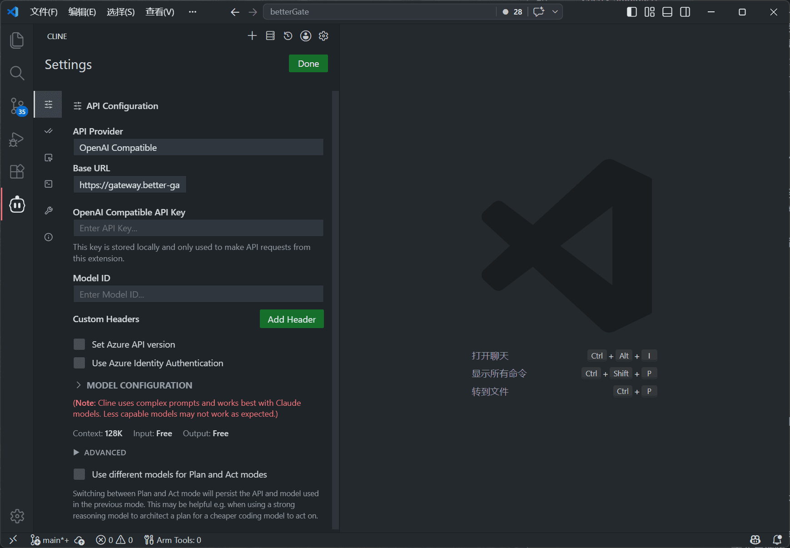Select the double-checkmark settings tab
The width and height of the screenshot is (790, 548).
49,131
